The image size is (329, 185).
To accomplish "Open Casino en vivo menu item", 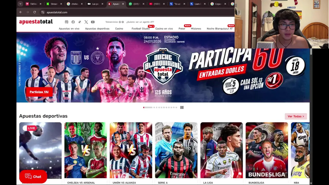I will [164, 29].
